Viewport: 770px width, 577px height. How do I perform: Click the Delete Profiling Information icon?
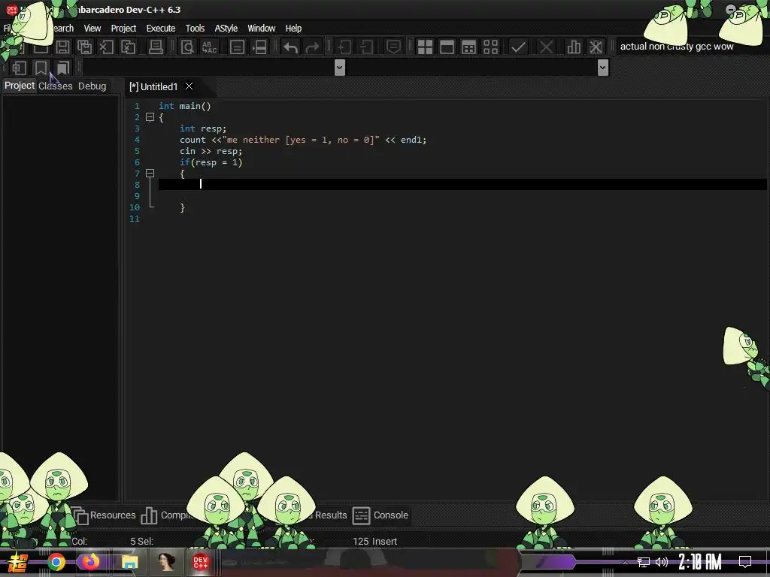(x=596, y=47)
